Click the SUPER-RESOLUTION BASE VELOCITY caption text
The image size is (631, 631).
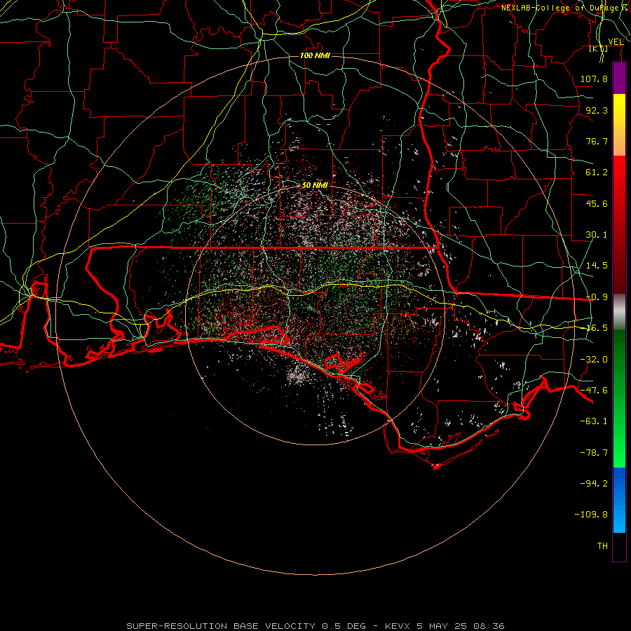(221, 626)
